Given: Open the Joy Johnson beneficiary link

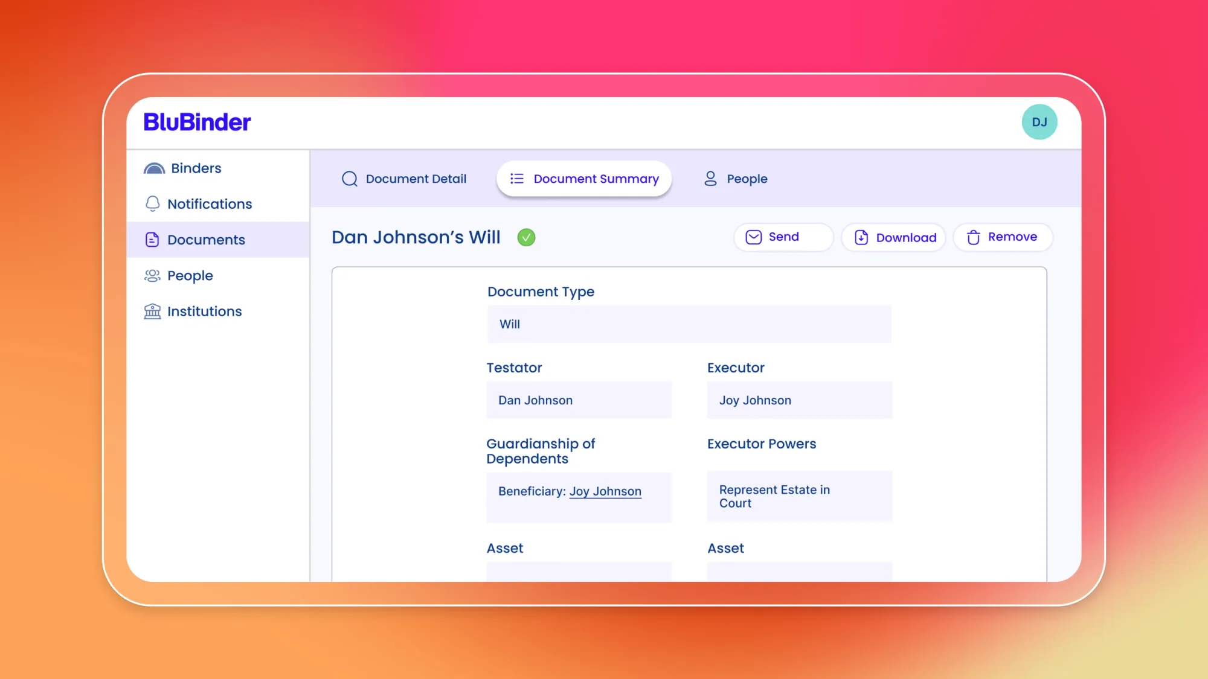Looking at the screenshot, I should [605, 491].
